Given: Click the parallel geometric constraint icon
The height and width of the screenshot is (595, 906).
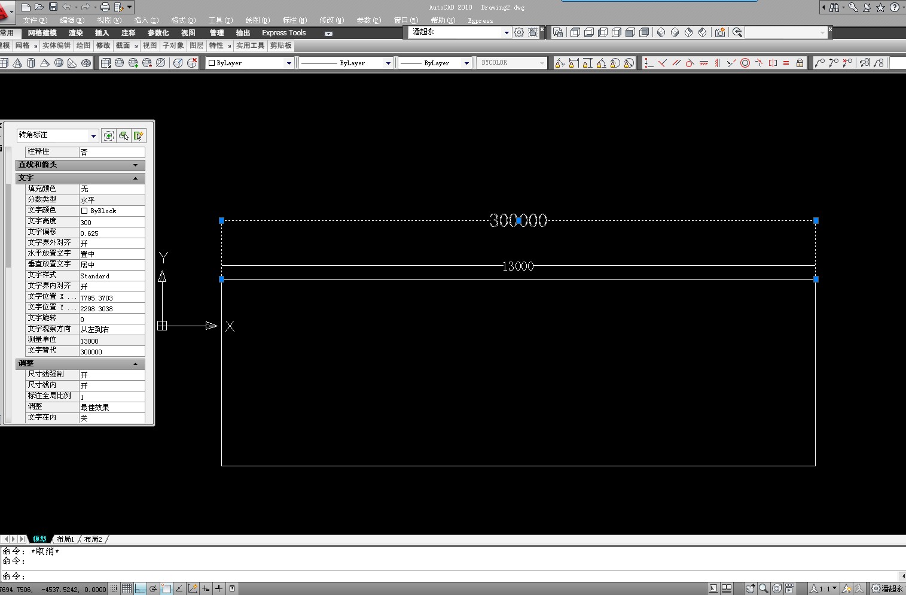Looking at the screenshot, I should pos(676,63).
